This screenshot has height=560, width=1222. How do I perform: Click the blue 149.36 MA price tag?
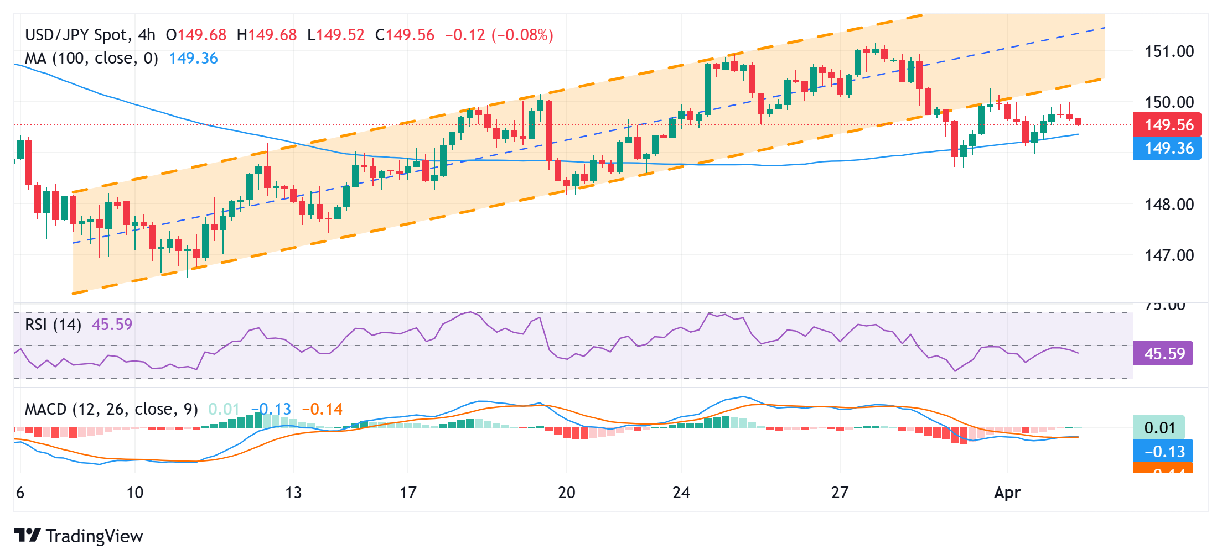click(1167, 148)
